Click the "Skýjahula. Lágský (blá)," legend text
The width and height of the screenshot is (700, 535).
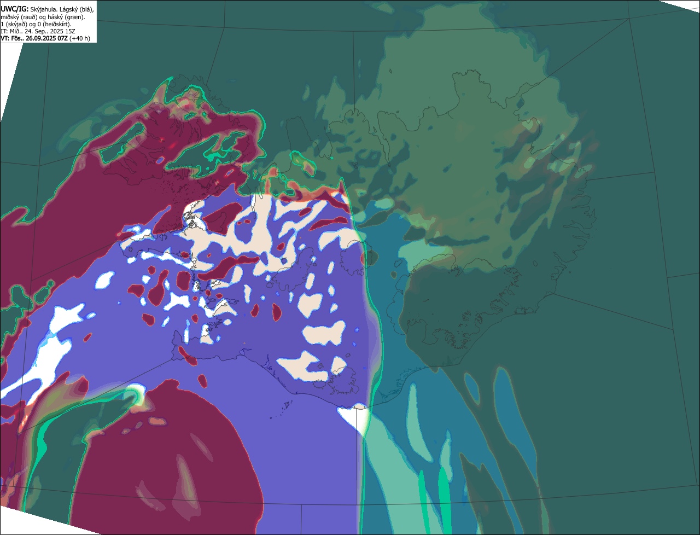coord(62,10)
